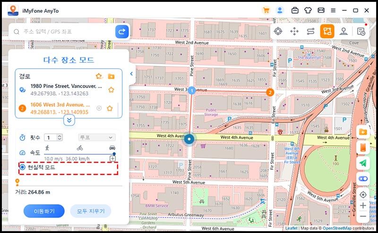Open the history records icon
The image size is (378, 233).
[361, 31]
